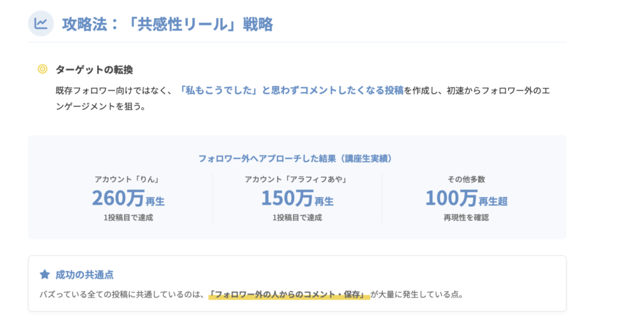Click the 260万再生 figure

128,198
